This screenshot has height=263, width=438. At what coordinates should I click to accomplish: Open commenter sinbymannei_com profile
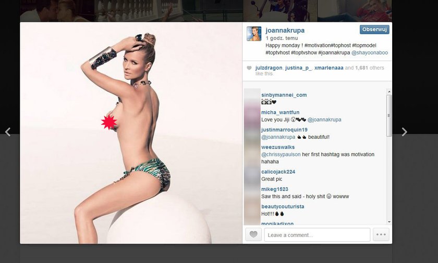click(x=284, y=95)
